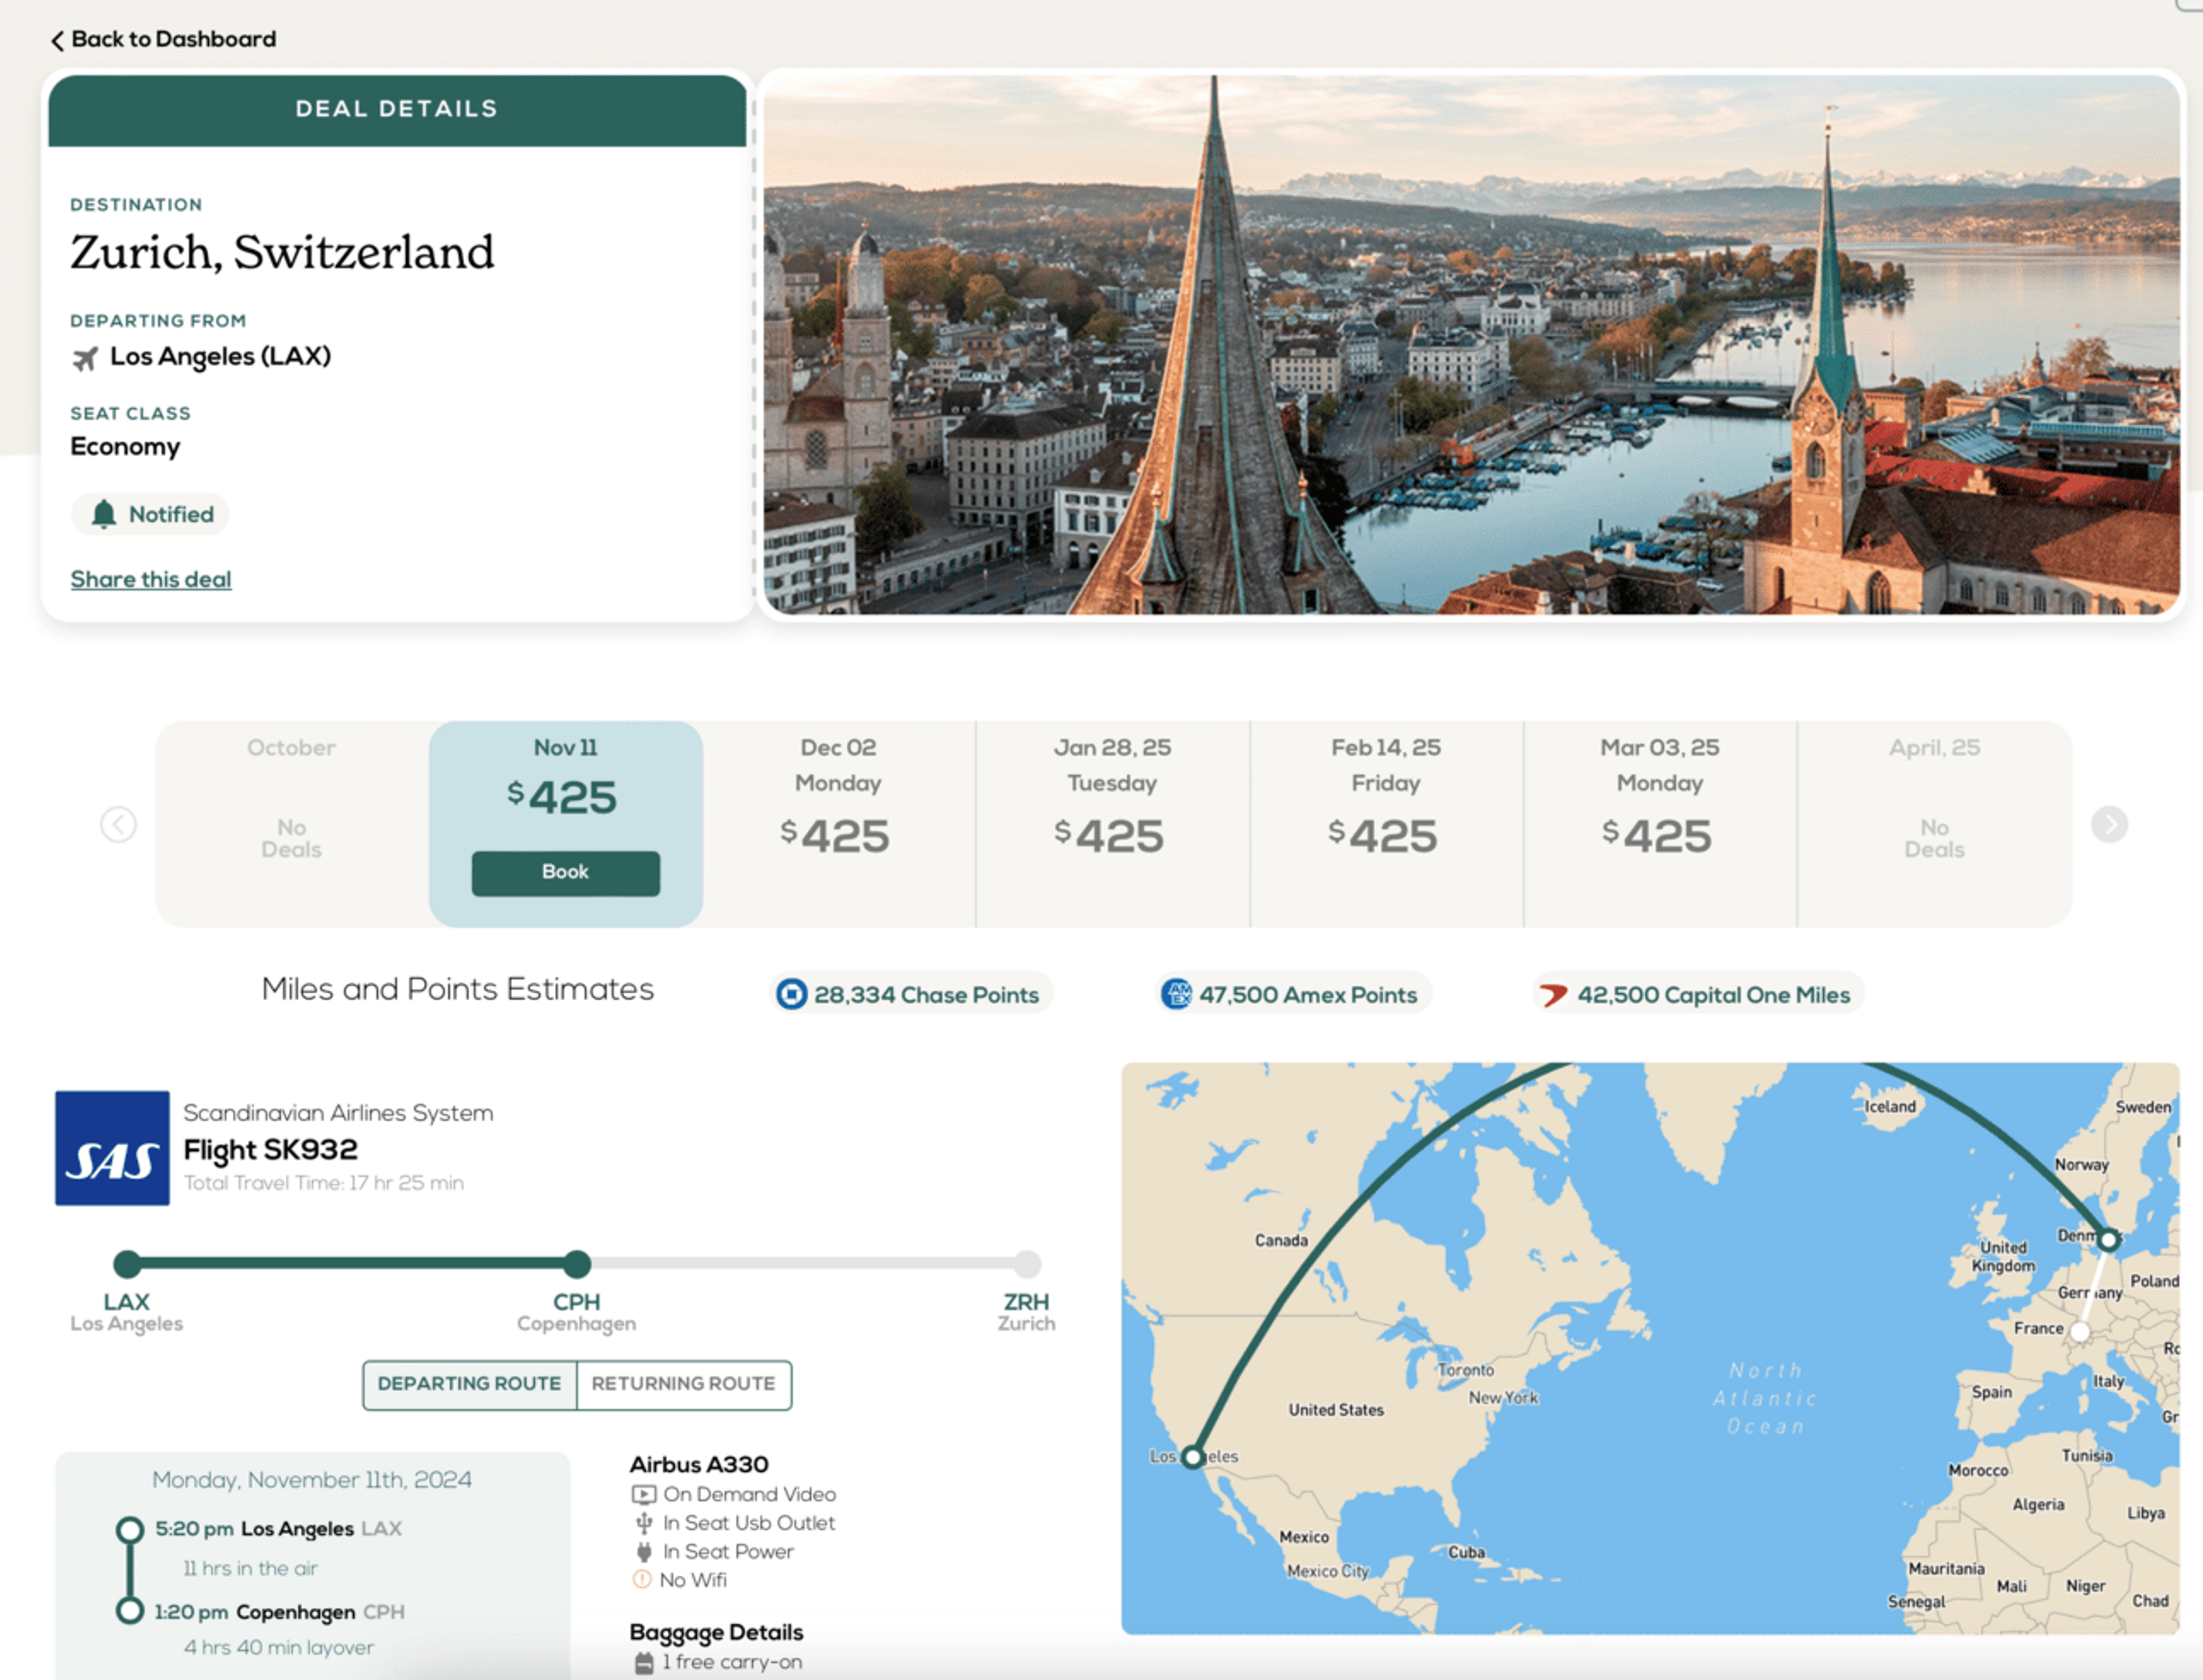Open the Share this deal link
Viewport: 2203px width, 1680px height.
coord(151,579)
